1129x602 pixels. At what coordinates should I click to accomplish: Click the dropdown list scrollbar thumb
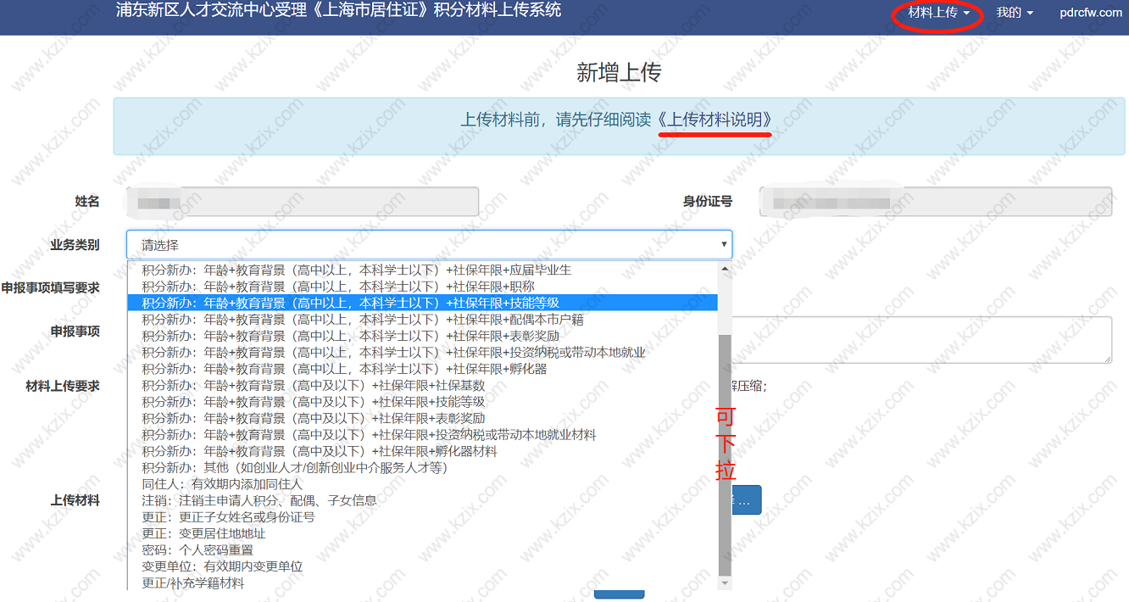click(725, 454)
